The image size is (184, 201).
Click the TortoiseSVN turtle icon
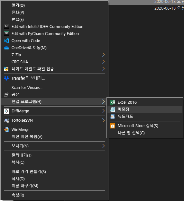click(x=6, y=120)
